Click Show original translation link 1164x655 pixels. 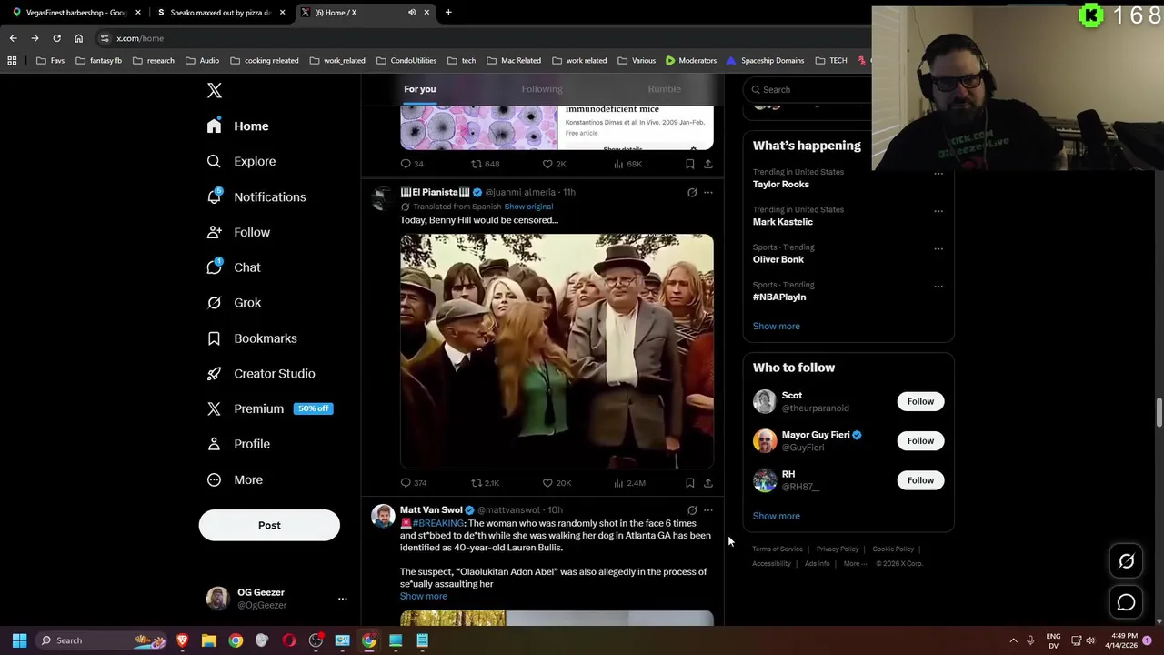(528, 207)
